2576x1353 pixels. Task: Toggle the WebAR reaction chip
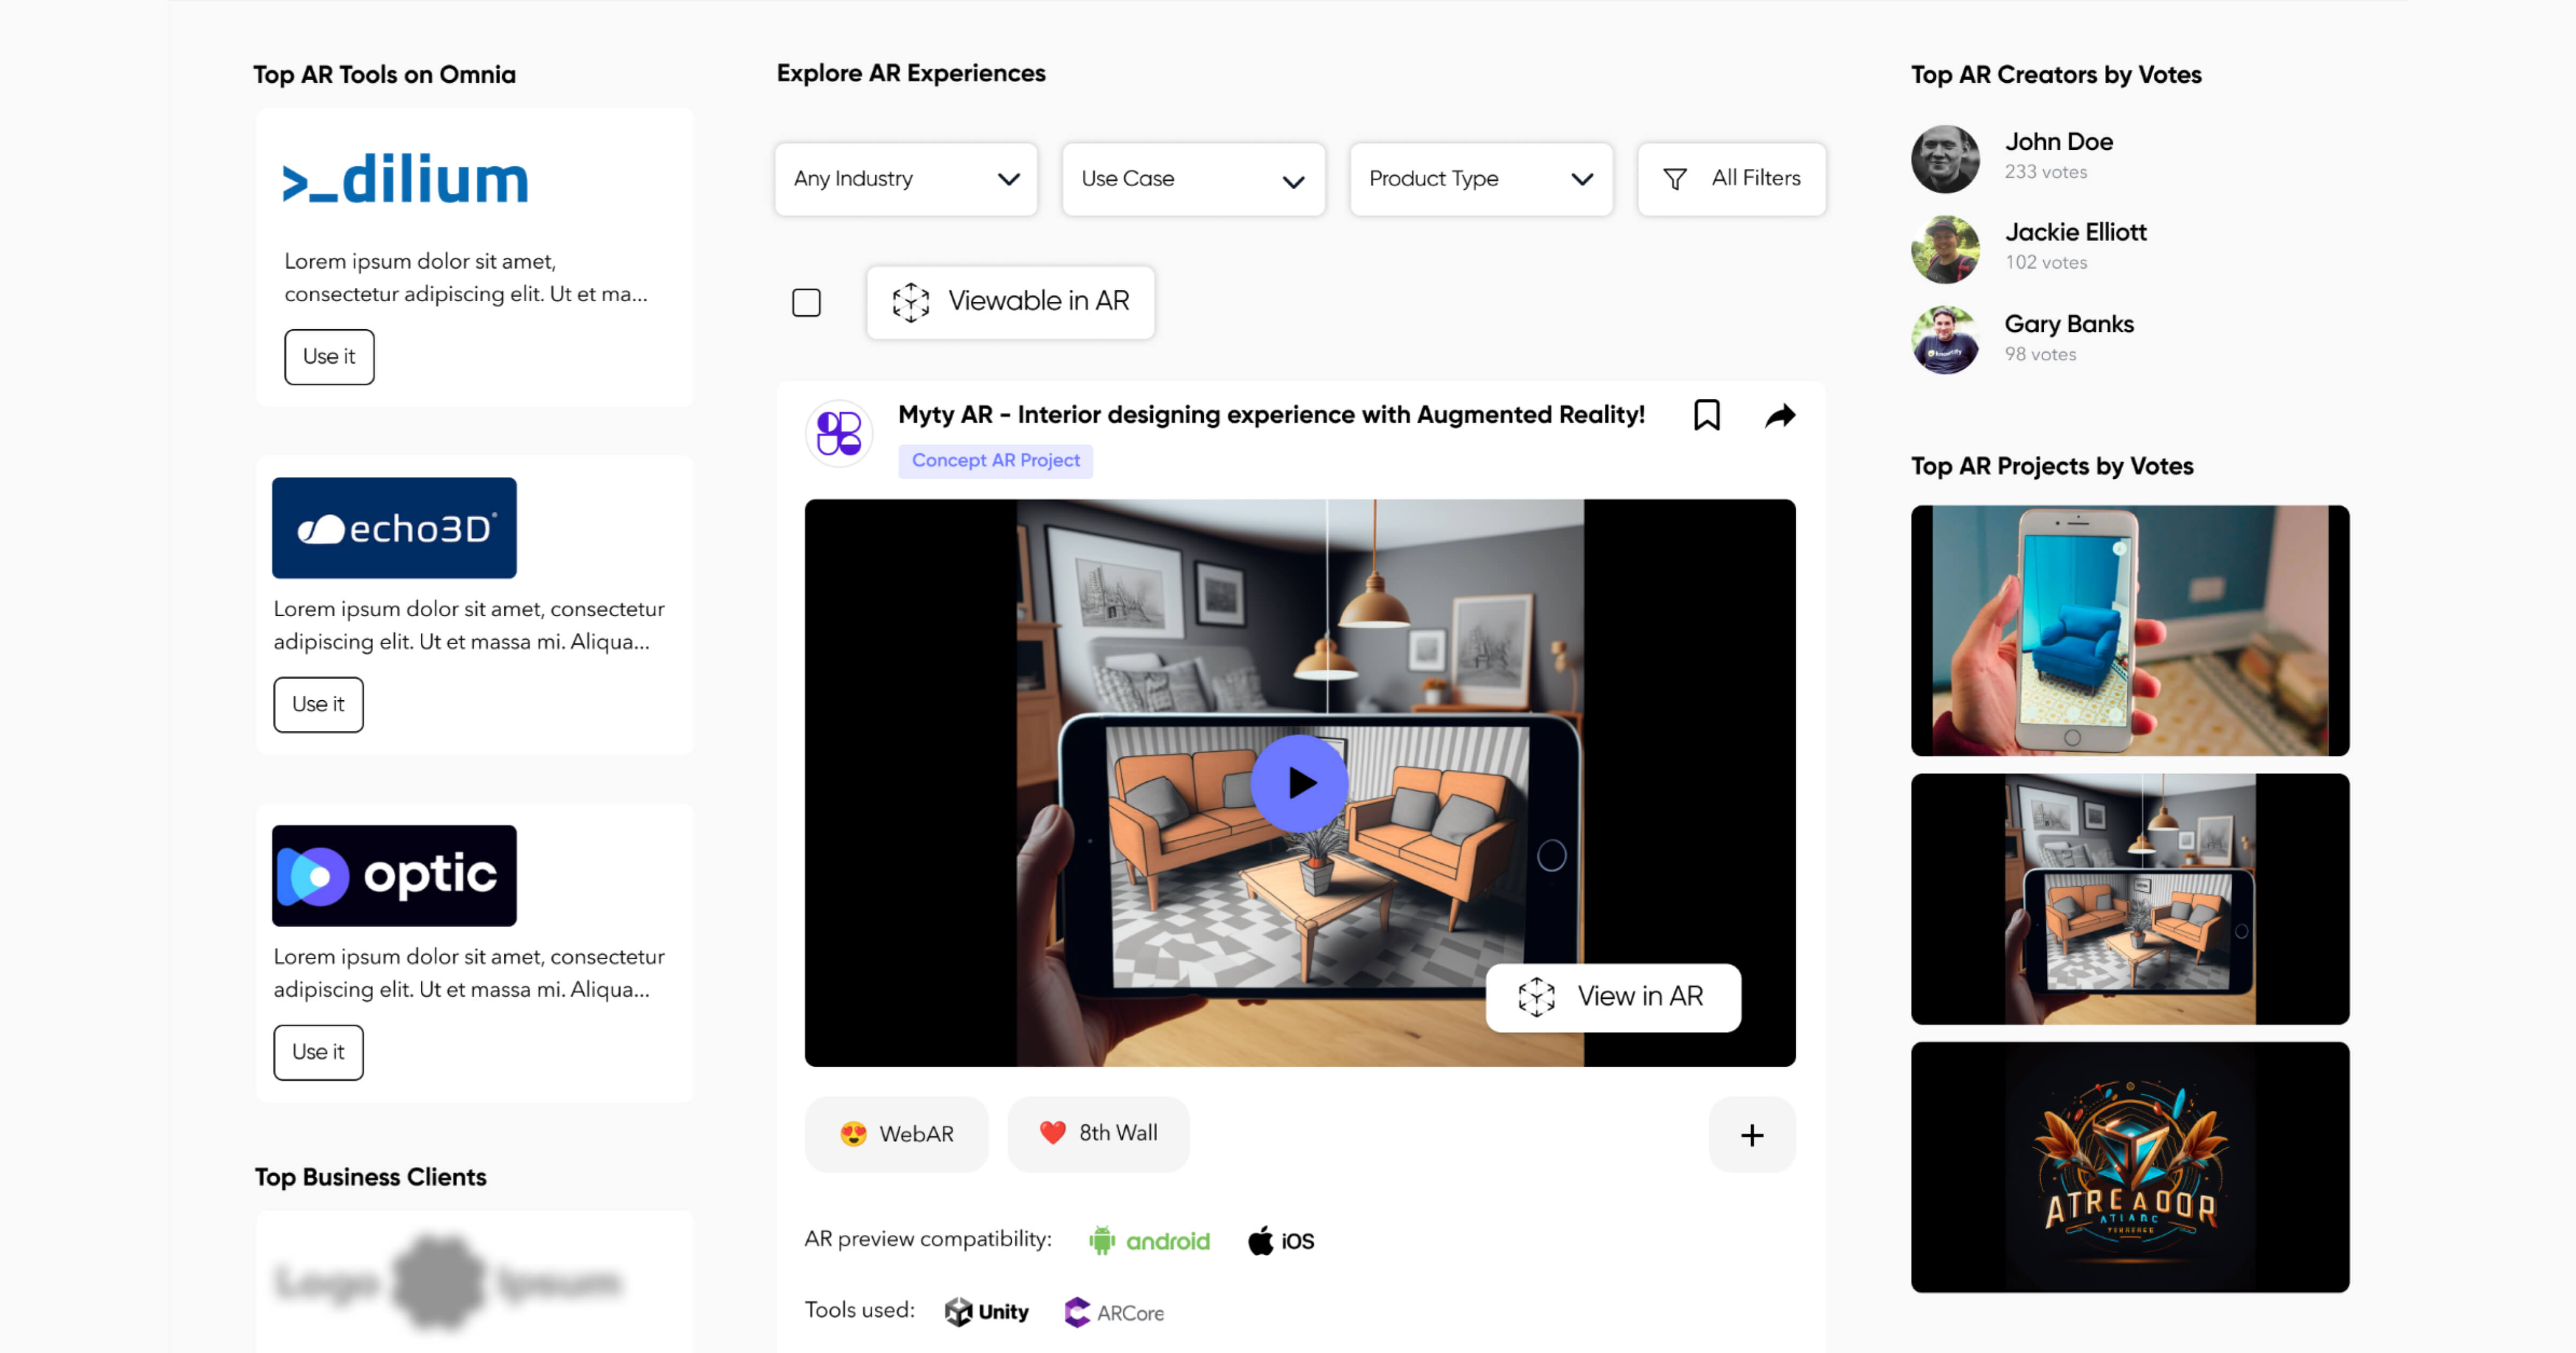(896, 1134)
